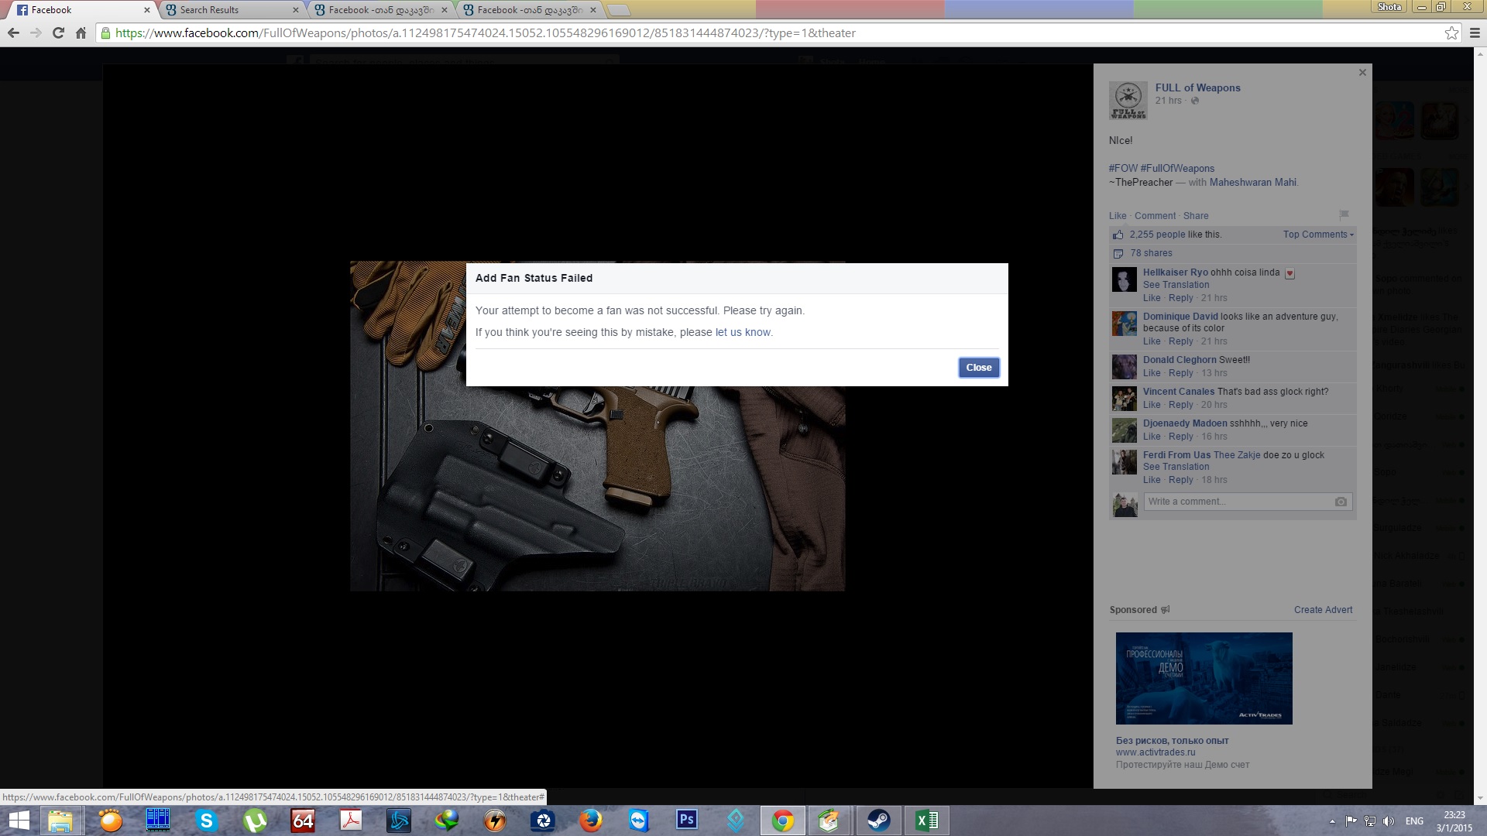This screenshot has height=836, width=1487.
Task: Click the 78 shares link
Action: pos(1151,253)
